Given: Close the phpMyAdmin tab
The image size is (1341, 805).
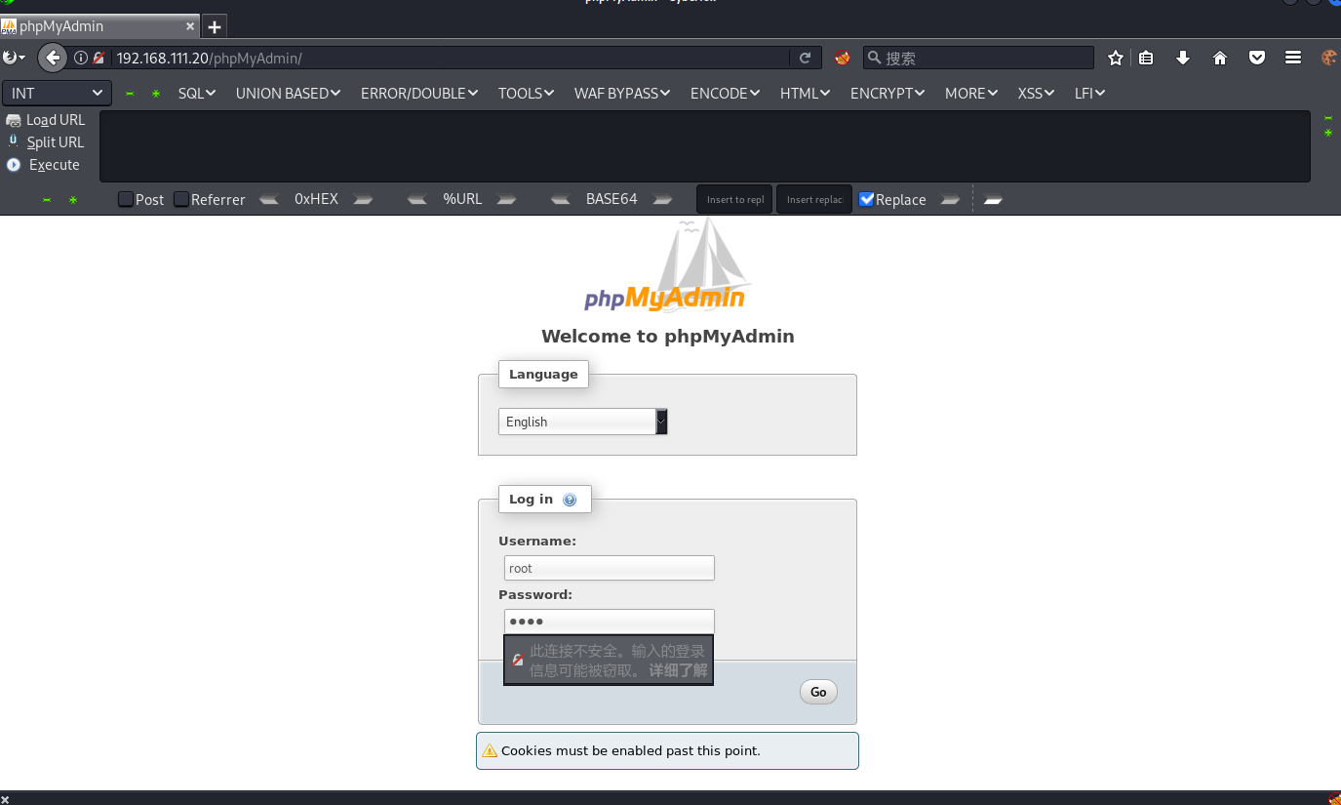Looking at the screenshot, I should [x=189, y=26].
